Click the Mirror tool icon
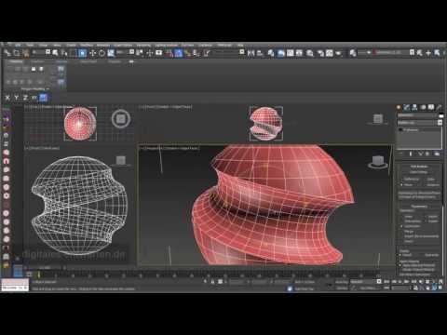This screenshot has height=335, width=447. coord(251,53)
